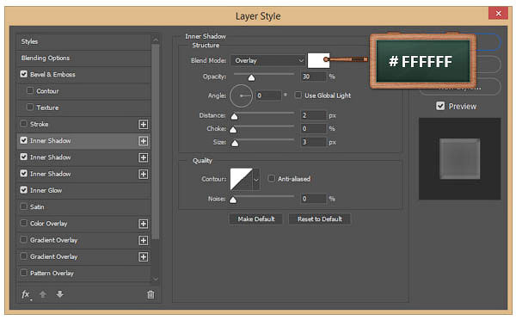Select the Stroke effect row
516x320 pixels.
click(x=83, y=125)
